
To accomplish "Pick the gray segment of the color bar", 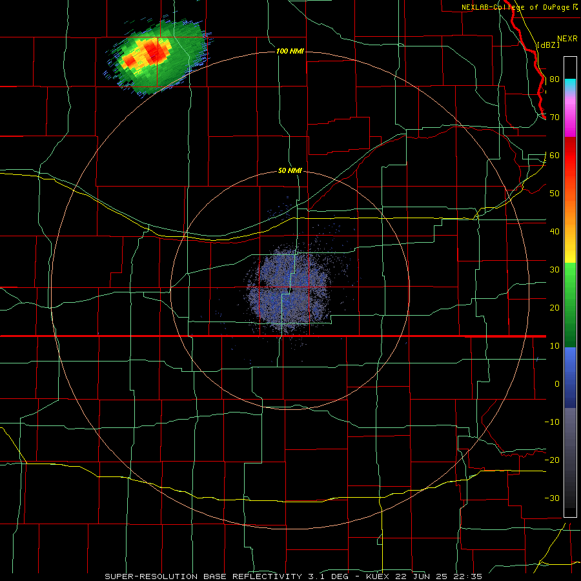I will pos(570,458).
